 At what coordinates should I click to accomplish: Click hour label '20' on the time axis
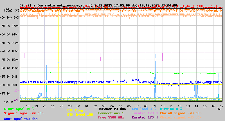pos(45,106)
